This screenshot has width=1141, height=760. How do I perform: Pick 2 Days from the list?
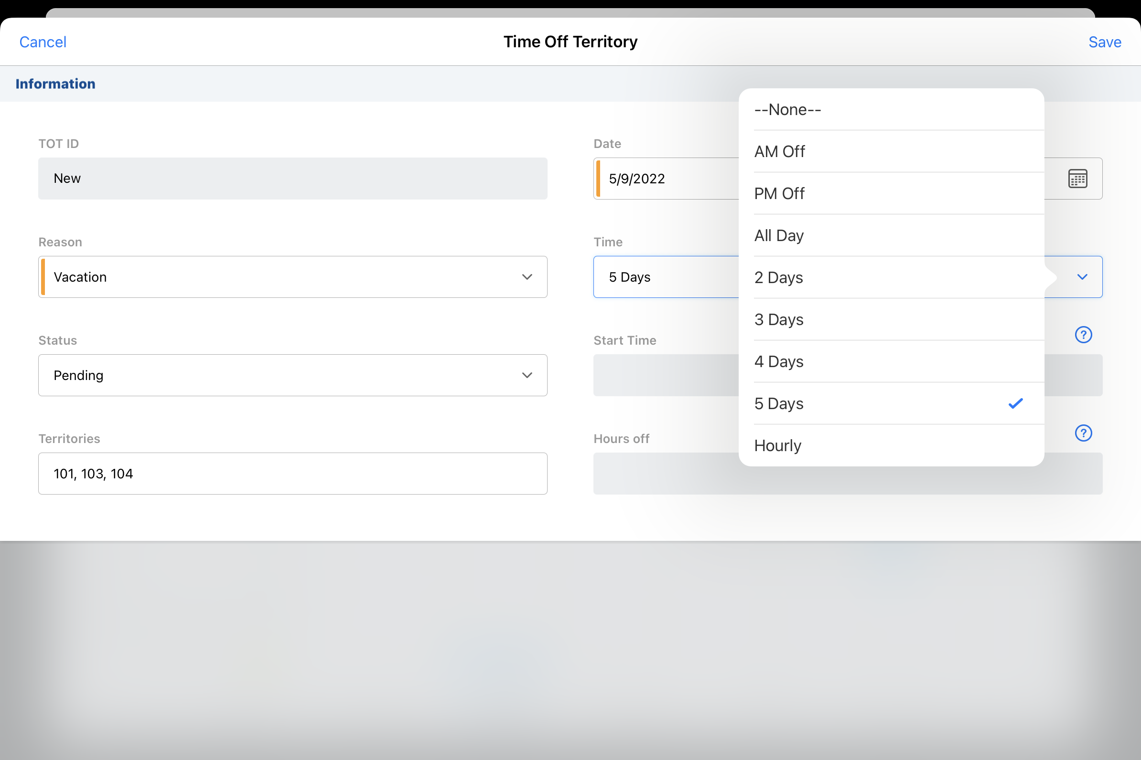891,278
